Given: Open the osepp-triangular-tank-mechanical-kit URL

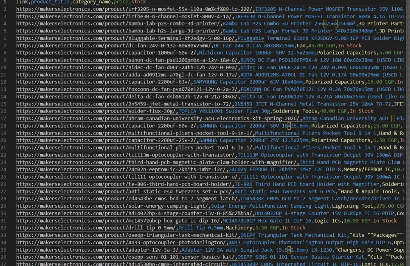Looking at the screenshot, I should pyautogui.click(x=128, y=235).
